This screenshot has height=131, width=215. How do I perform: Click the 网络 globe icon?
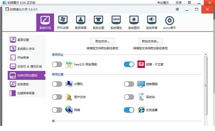tap(69, 110)
